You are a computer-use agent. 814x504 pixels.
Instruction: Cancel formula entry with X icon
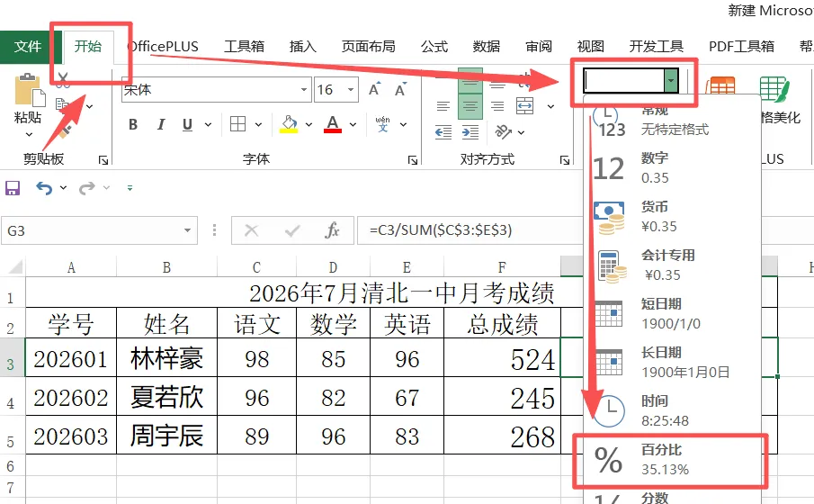[x=251, y=230]
